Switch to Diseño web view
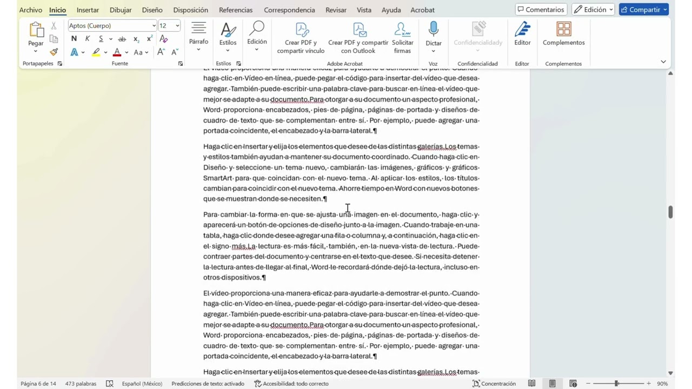 [573, 384]
